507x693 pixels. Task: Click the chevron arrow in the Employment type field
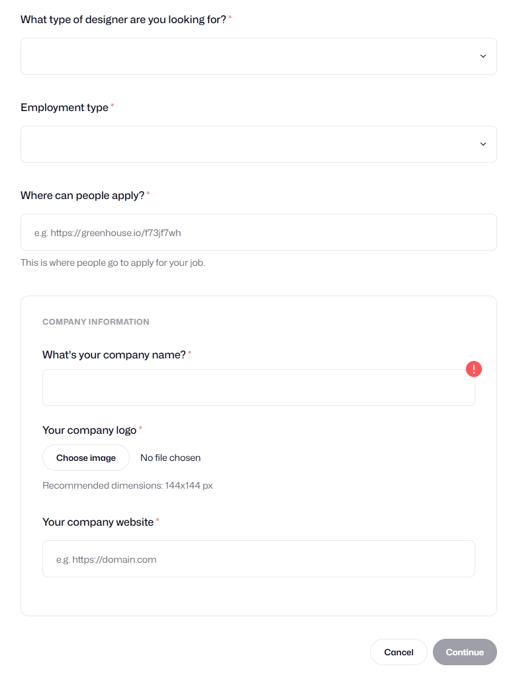tap(483, 144)
